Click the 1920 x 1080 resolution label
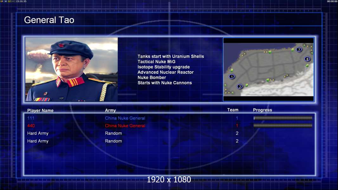The height and width of the screenshot is (190, 338). click(169, 180)
